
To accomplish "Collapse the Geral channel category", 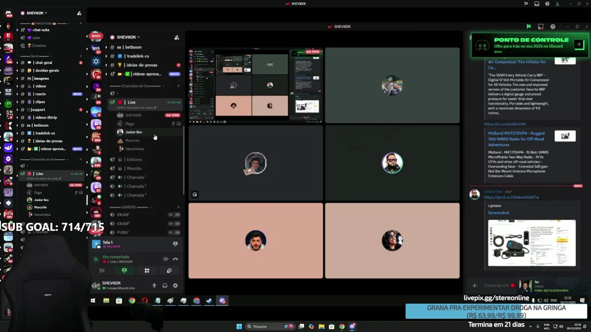I will [36, 56].
